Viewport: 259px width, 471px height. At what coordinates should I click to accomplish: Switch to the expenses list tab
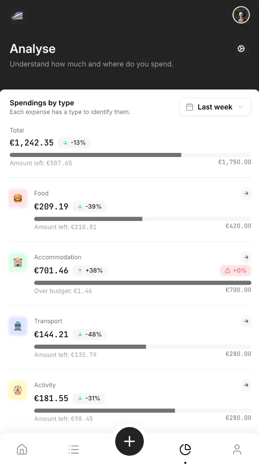coord(74,449)
